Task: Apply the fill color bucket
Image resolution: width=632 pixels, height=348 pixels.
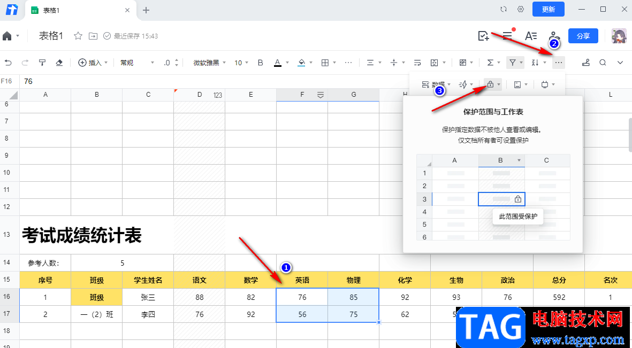Action: pyautogui.click(x=301, y=63)
